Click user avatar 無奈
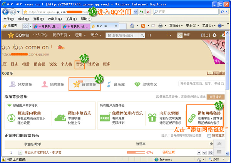 [180, 35]
